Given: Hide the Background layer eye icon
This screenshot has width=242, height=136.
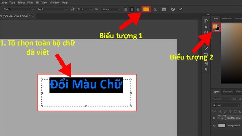Looking at the screenshot, I should (214, 126).
